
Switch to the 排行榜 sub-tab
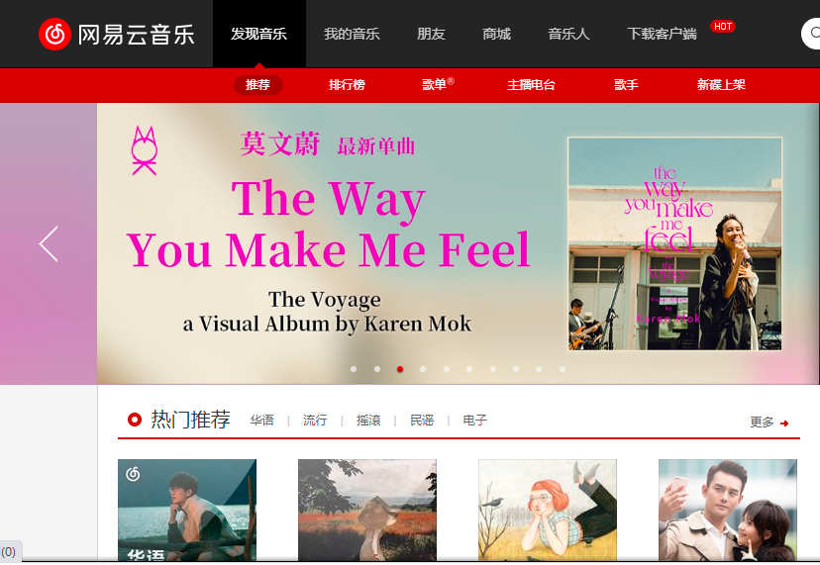[347, 85]
